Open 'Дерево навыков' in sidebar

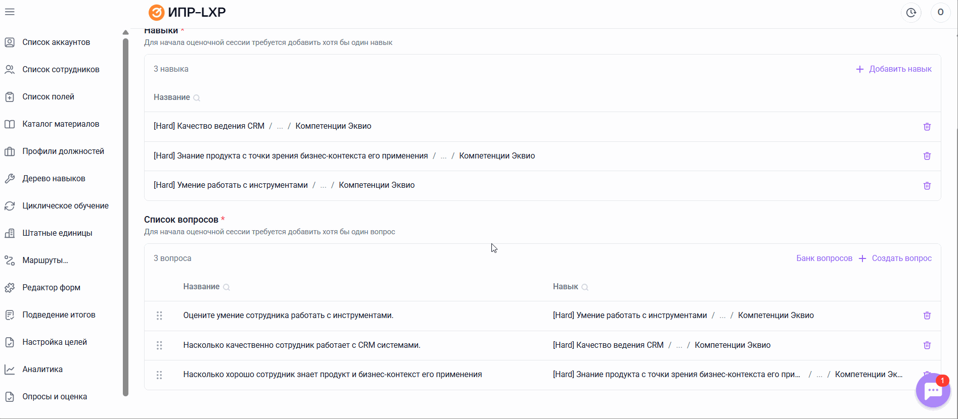click(x=54, y=178)
